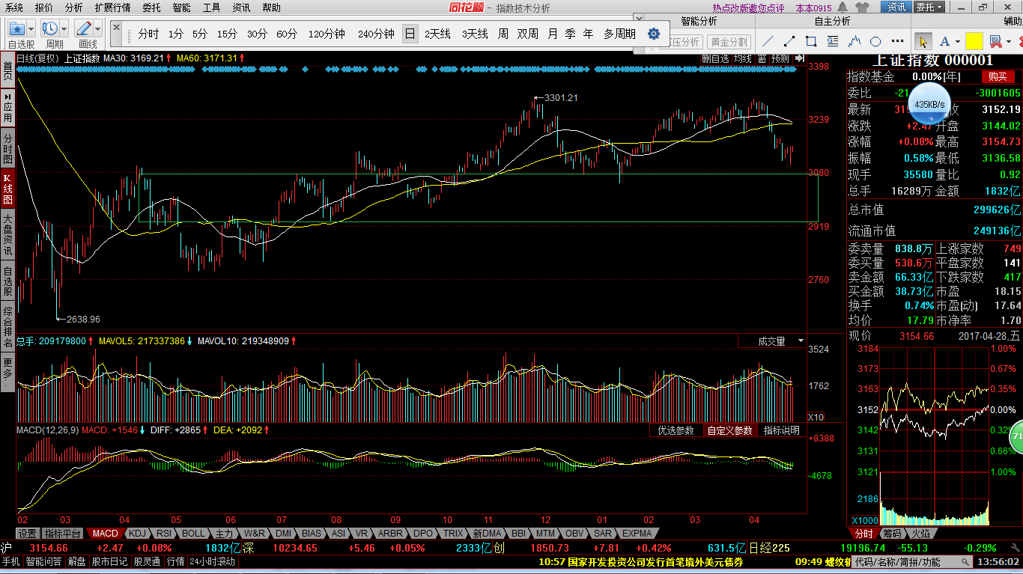Switch chart to 60分 period
The width and height of the screenshot is (1023, 574).
[287, 34]
